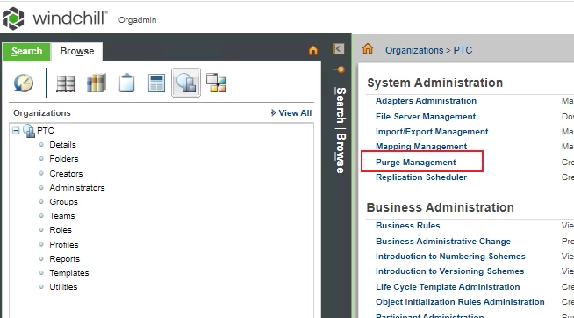This screenshot has width=574, height=318.
Task: Open File Server Management
Action: click(426, 117)
